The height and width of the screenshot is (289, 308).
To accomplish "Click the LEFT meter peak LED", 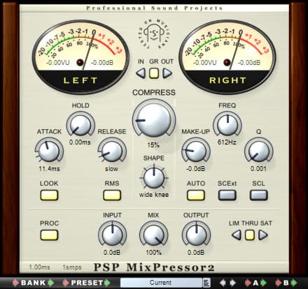I will tap(80, 62).
